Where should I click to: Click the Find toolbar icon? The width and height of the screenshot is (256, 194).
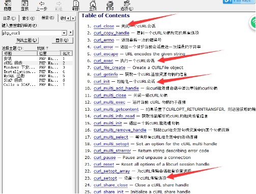[x=25, y=6]
